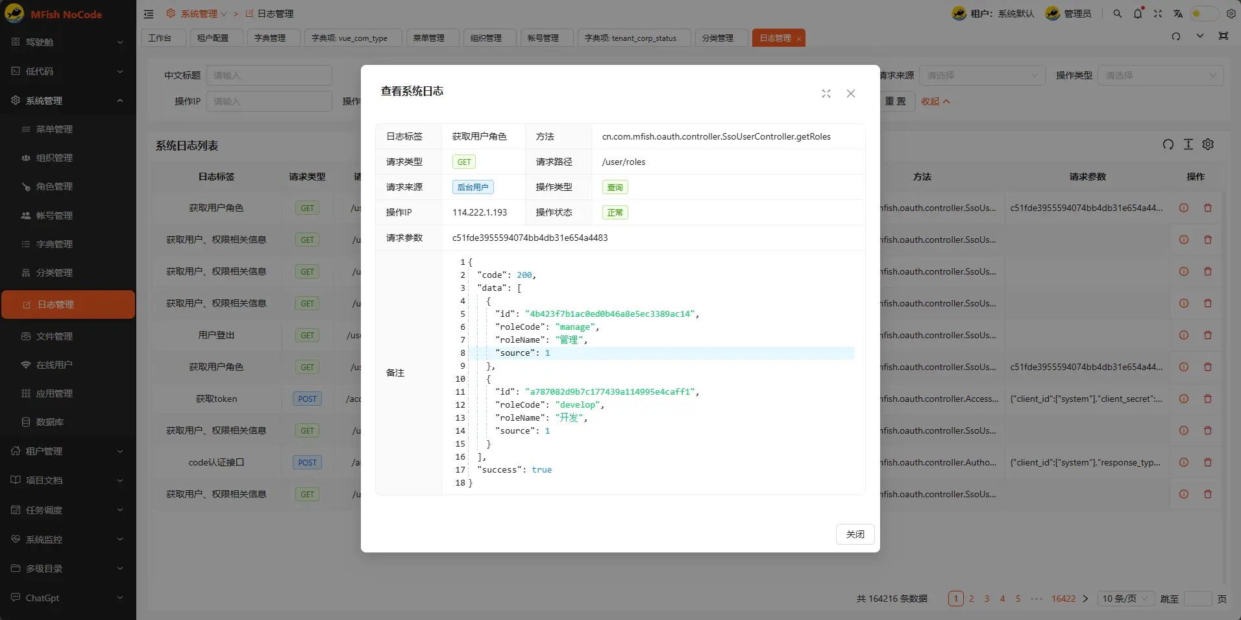Refresh the system log list table
The image size is (1241, 620).
click(1168, 145)
